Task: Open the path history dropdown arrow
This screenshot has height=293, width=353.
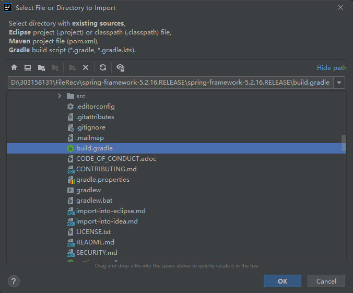Action: pos(339,83)
